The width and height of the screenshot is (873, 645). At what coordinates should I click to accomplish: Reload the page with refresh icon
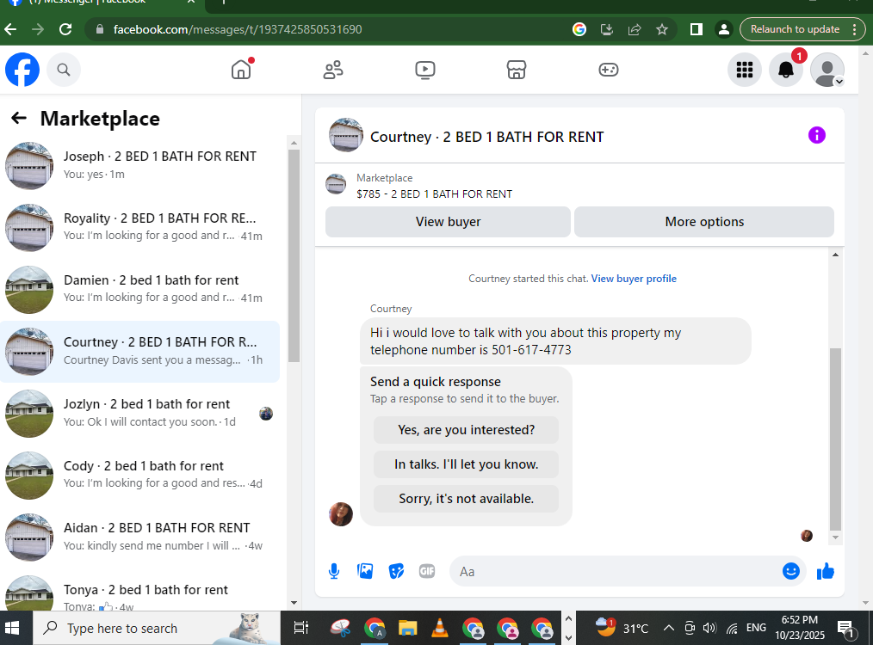pos(65,29)
